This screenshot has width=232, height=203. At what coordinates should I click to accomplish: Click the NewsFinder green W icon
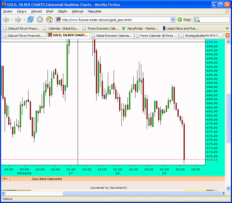coord(123,28)
